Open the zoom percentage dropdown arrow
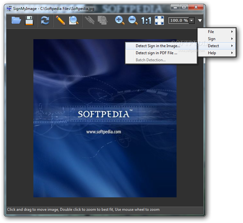This screenshot has height=223, width=243. pyautogui.click(x=192, y=21)
